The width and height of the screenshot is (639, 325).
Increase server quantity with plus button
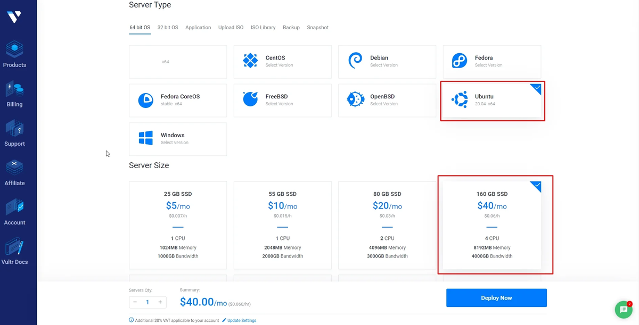pyautogui.click(x=160, y=302)
